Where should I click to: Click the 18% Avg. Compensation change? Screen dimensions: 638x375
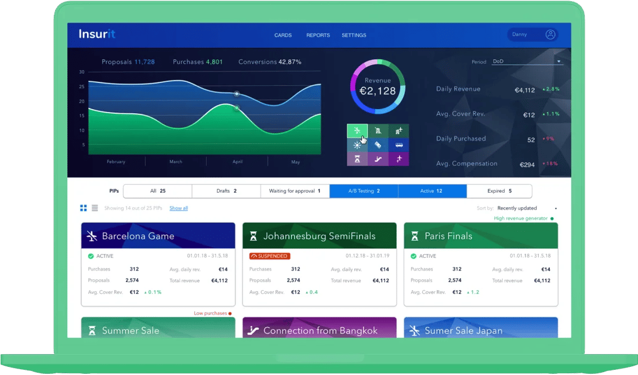(550, 163)
